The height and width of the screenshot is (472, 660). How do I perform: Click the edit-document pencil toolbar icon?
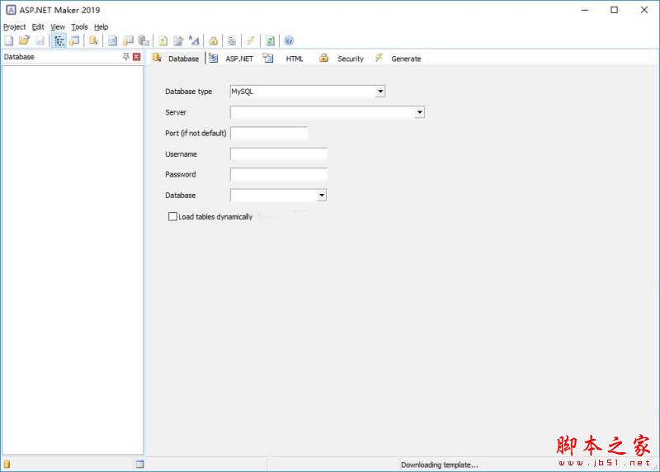pos(178,40)
